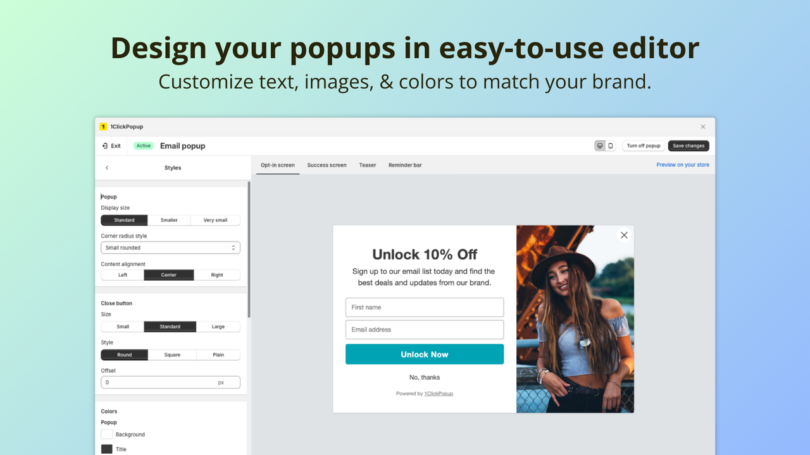Set content alignment to Right

[217, 274]
